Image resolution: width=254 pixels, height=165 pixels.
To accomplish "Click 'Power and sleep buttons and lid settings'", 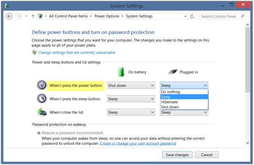I will click(x=66, y=62).
